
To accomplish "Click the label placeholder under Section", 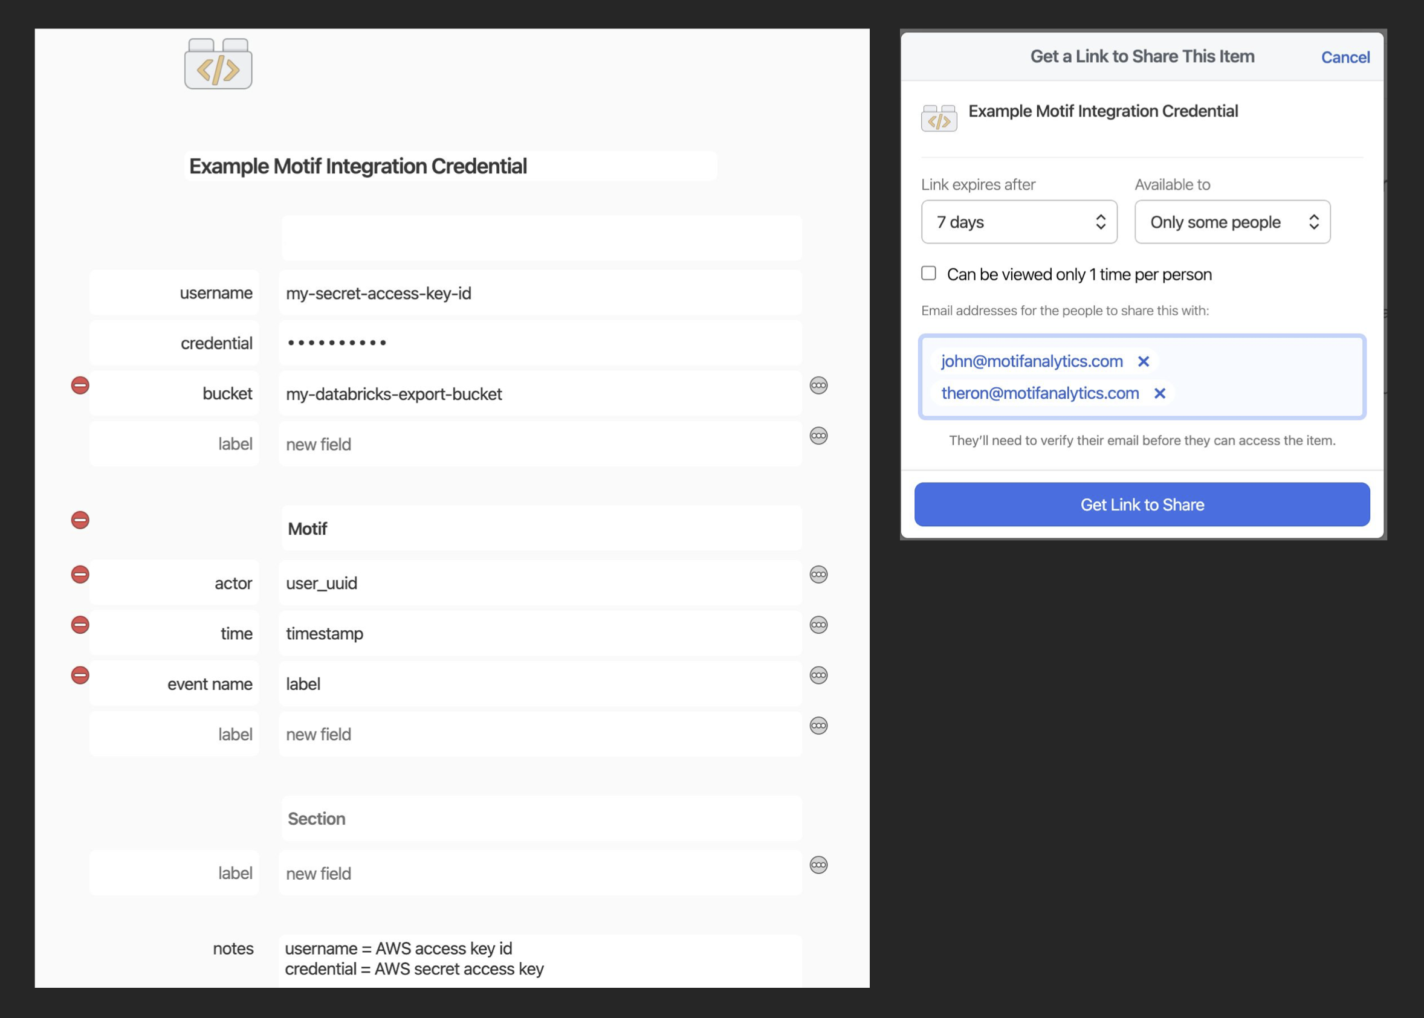I will tap(173, 873).
